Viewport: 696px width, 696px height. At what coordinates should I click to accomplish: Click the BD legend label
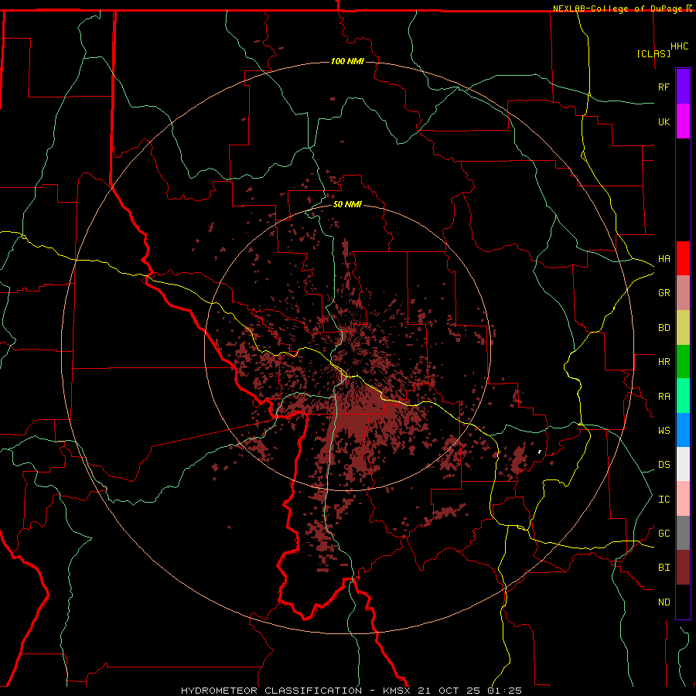[664, 328]
